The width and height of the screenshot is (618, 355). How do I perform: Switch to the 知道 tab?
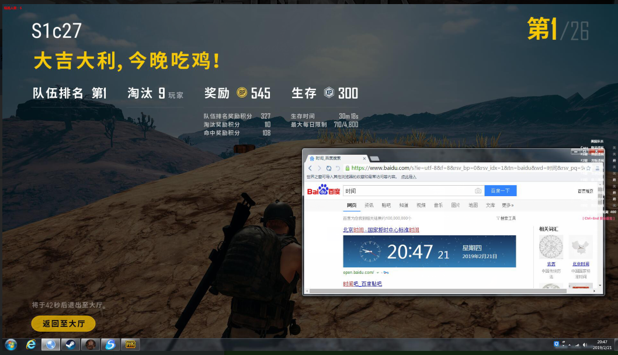coord(404,206)
